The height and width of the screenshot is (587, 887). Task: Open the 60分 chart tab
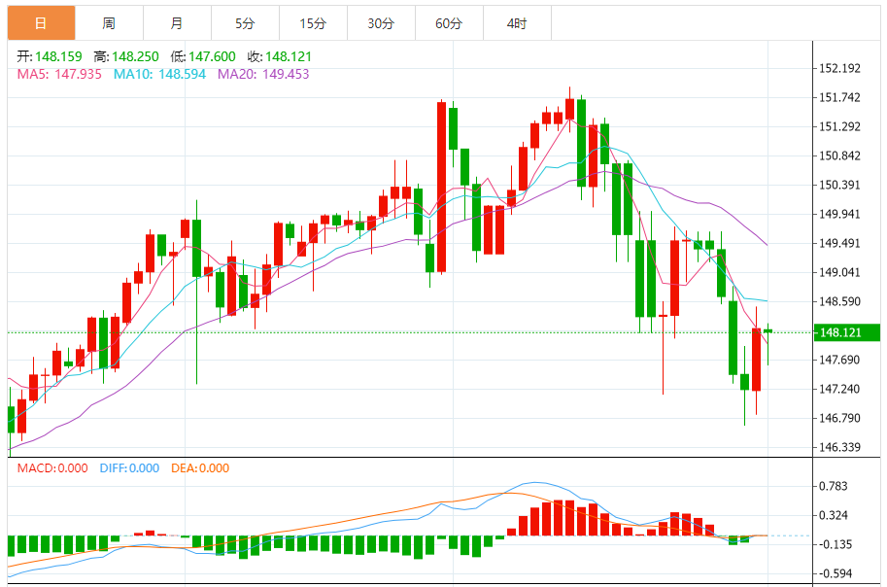click(x=449, y=23)
